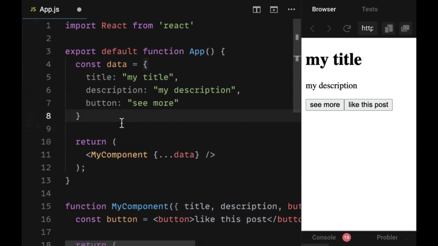Click the duplicate windows icon beside it
This screenshot has height=246, width=438.
tap(405, 28)
